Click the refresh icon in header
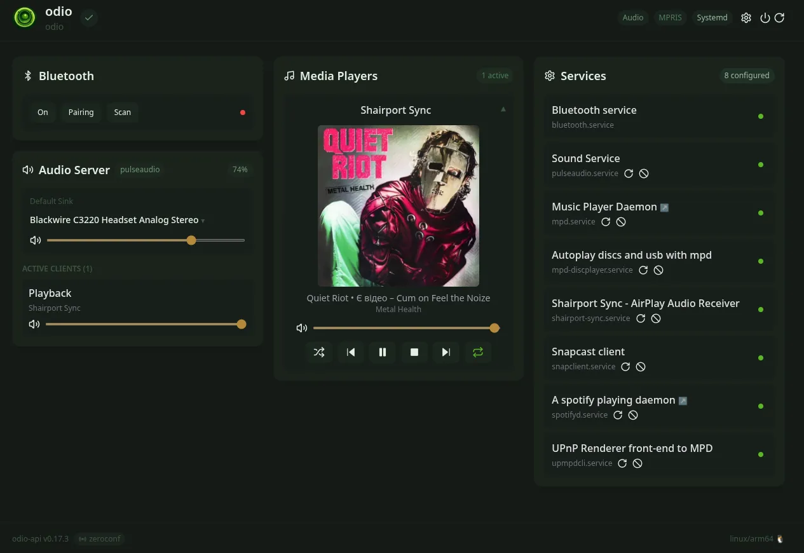804x553 pixels. [779, 18]
